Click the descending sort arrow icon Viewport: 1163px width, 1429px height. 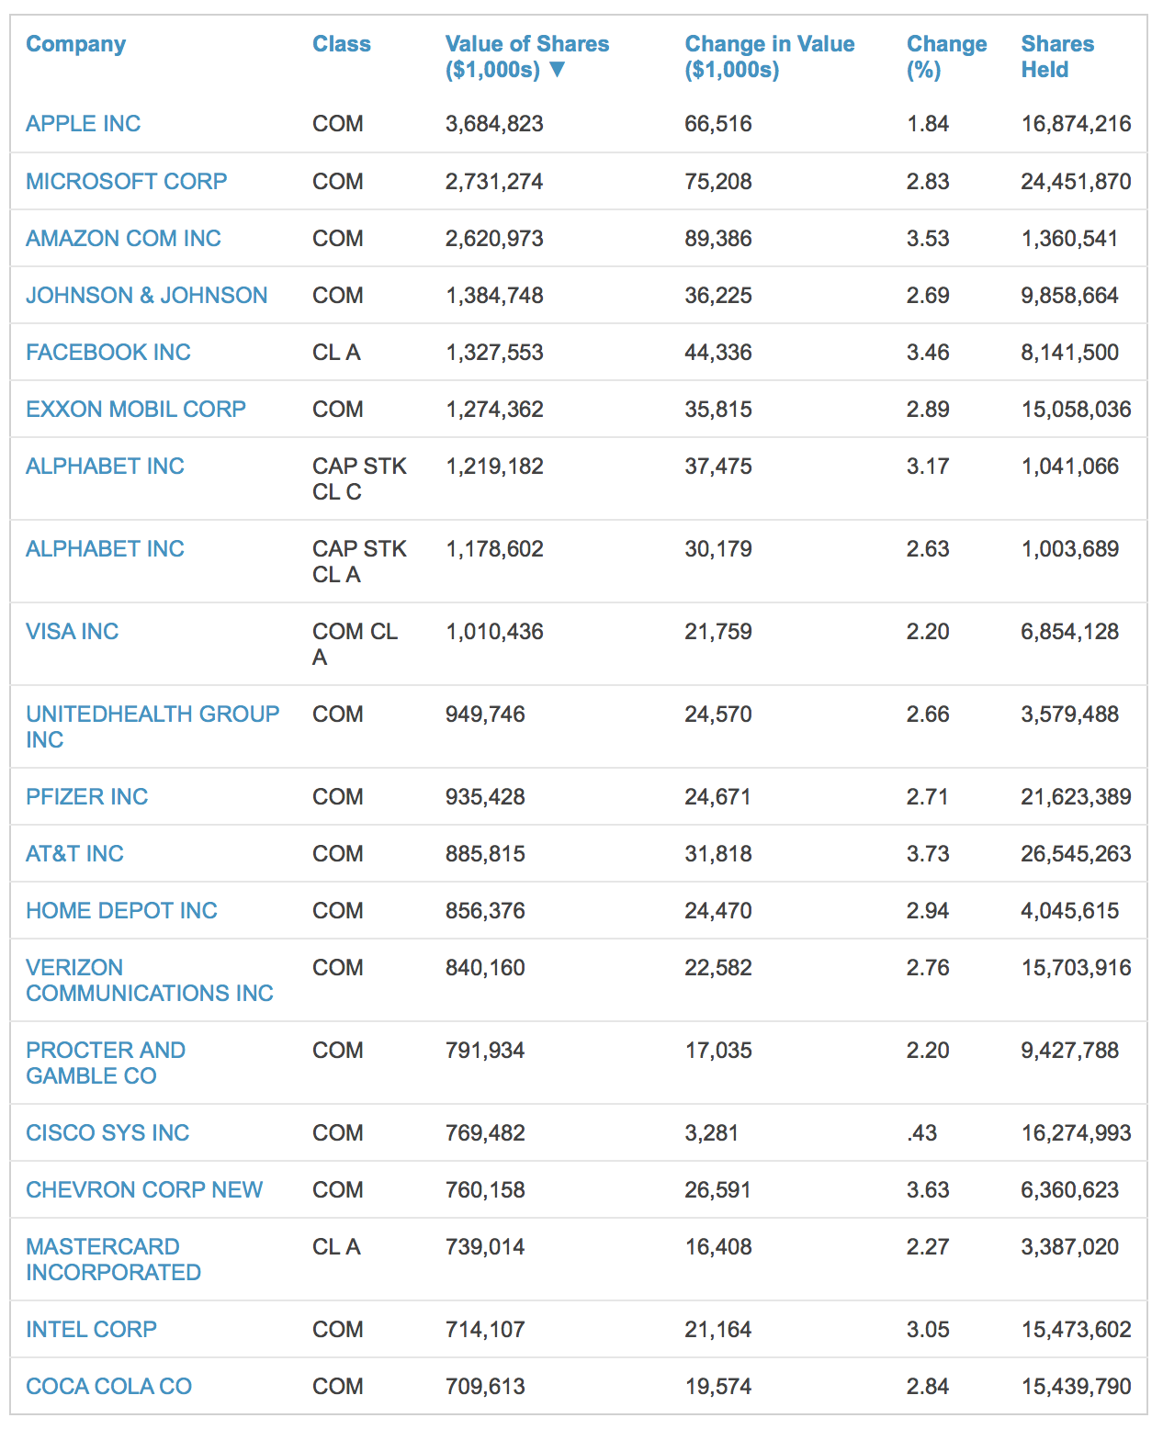[556, 70]
